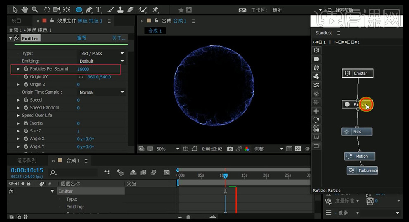Add a Turbulence node from Stardust sidebar
Viewport: 409px width, 222px height.
tap(316, 85)
